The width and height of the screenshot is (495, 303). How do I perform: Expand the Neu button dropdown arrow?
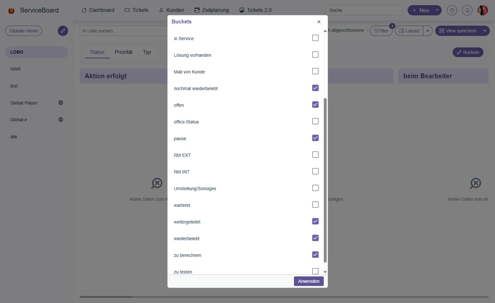437,10
